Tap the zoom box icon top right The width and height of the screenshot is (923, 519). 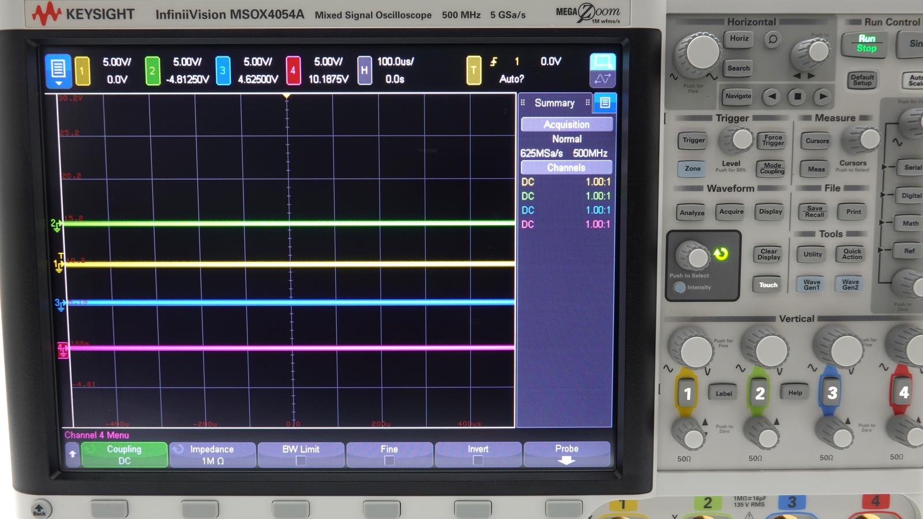click(603, 62)
